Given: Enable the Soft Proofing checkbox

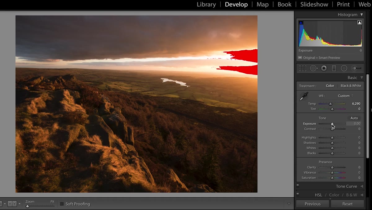Looking at the screenshot, I should pos(62,204).
